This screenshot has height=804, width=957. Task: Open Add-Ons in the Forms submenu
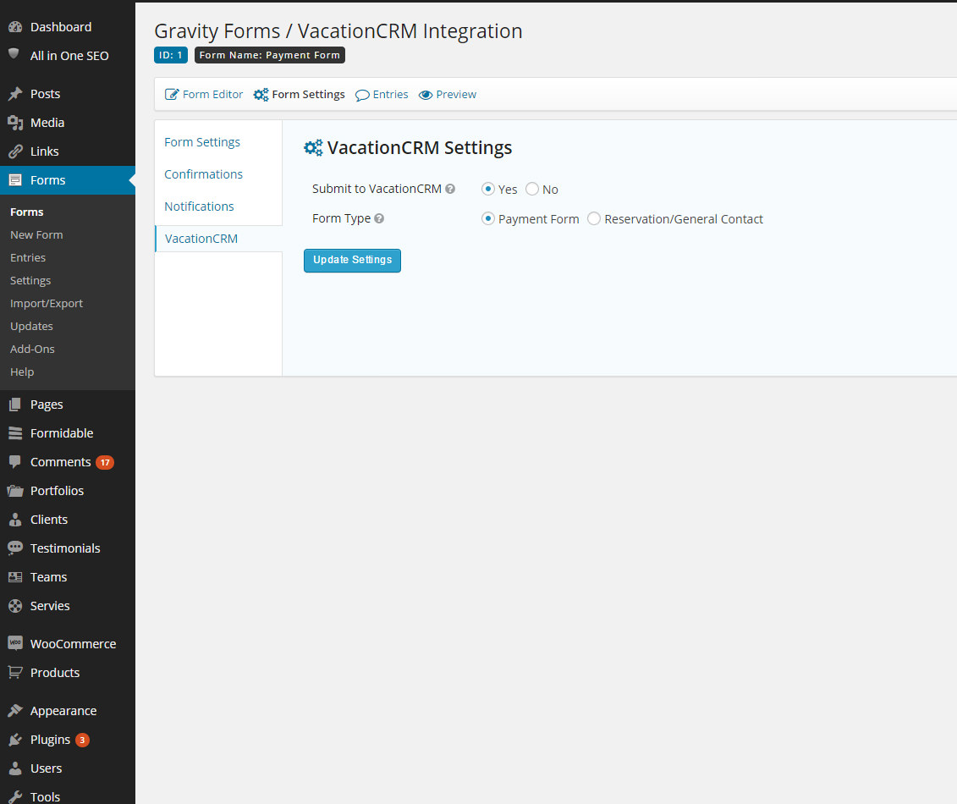coord(32,350)
